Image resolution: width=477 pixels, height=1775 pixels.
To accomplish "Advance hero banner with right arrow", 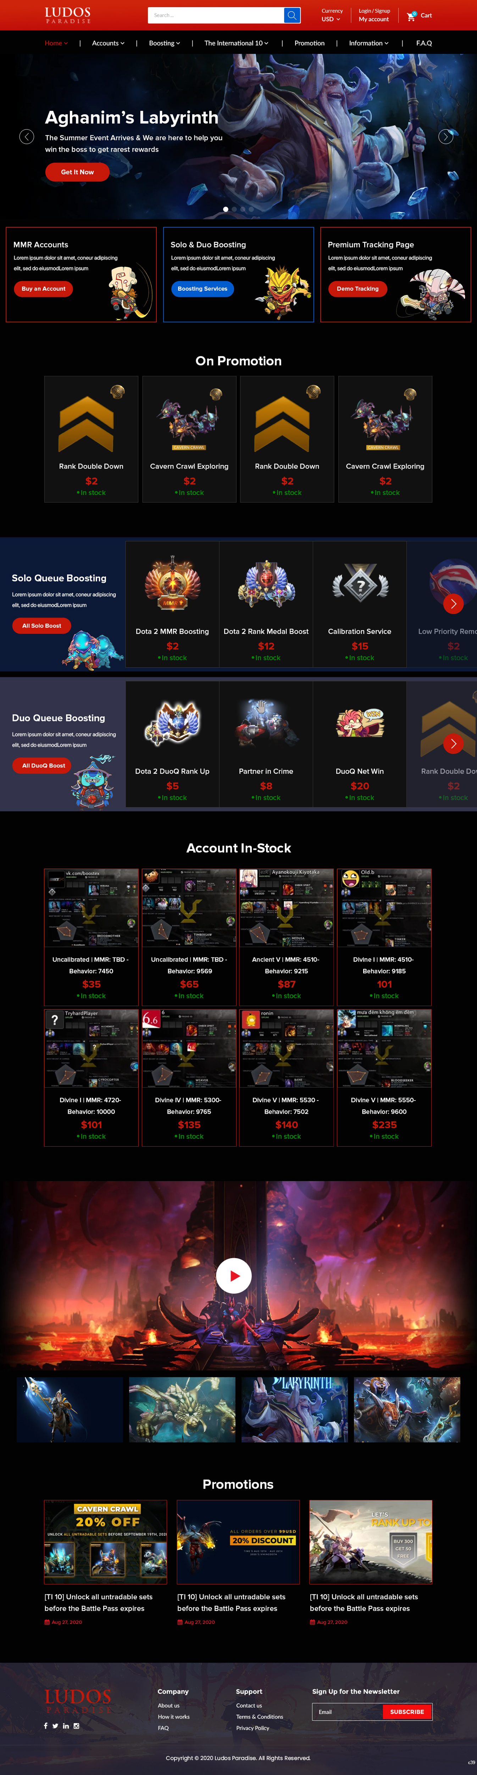I will coord(445,136).
